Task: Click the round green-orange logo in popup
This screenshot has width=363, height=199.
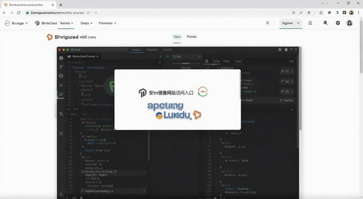Action: pyautogui.click(x=203, y=92)
